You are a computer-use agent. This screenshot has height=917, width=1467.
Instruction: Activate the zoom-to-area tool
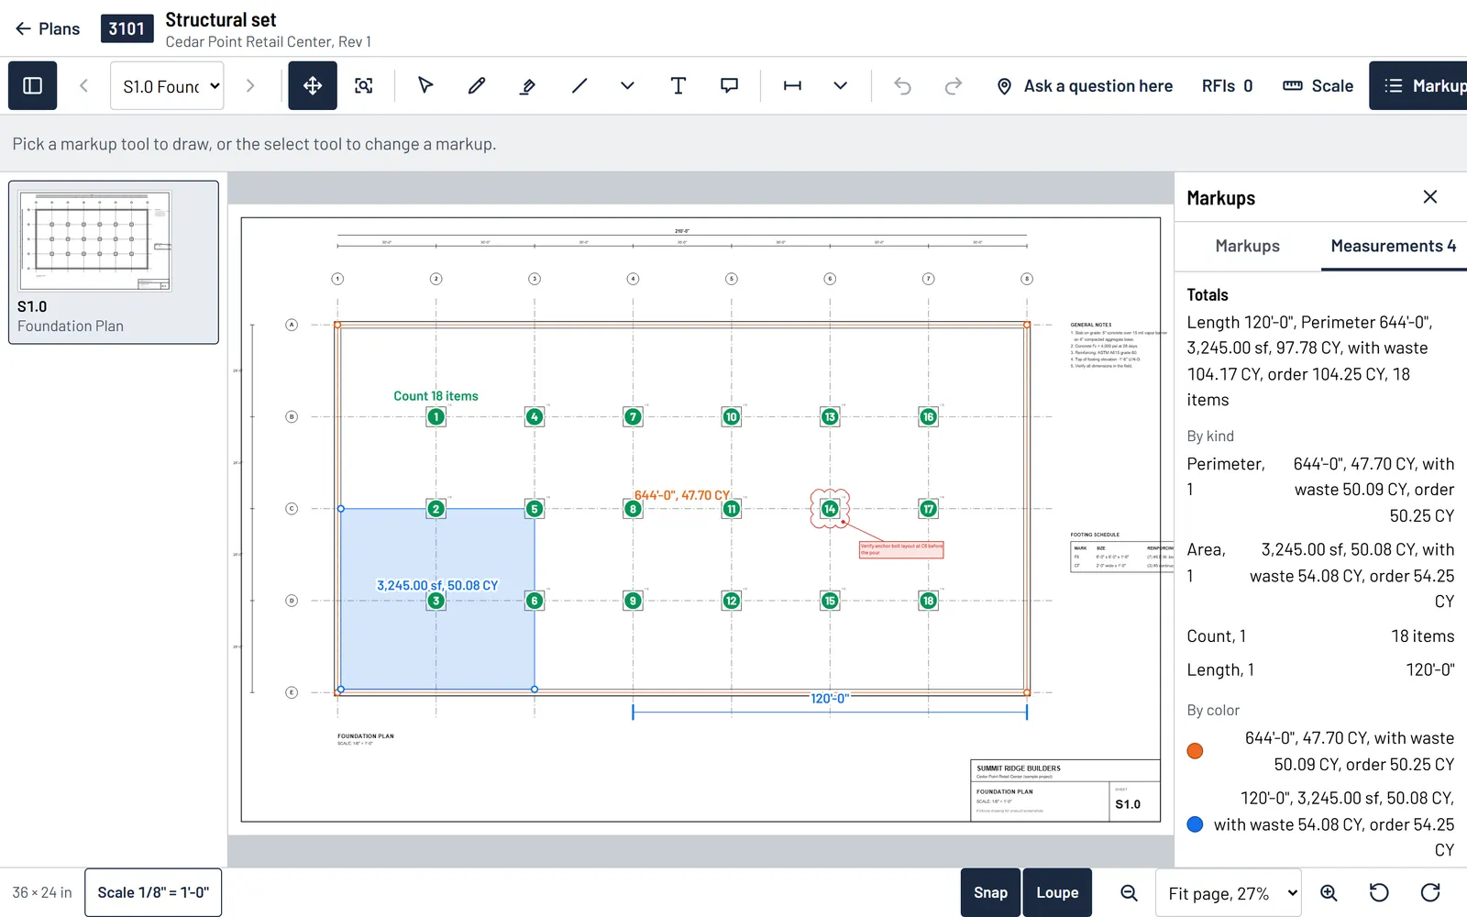coord(364,85)
